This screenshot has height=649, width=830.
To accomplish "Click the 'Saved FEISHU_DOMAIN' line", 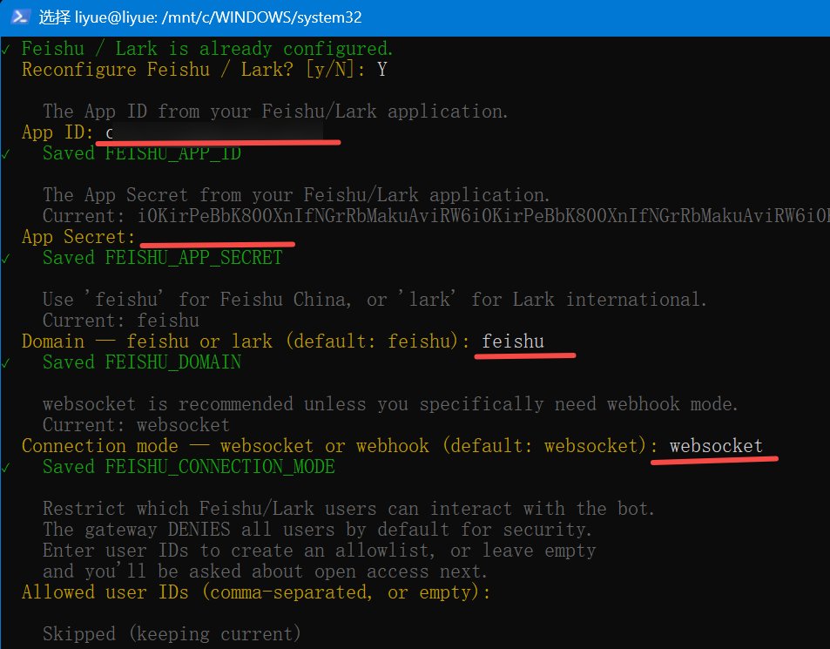I will (x=142, y=362).
